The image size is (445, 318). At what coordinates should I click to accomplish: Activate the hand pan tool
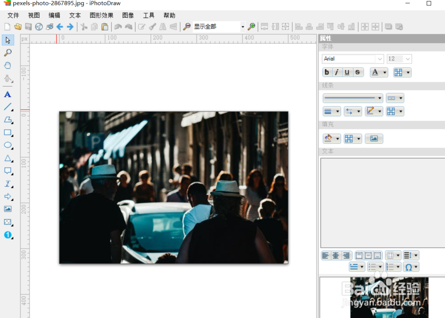(x=8, y=65)
